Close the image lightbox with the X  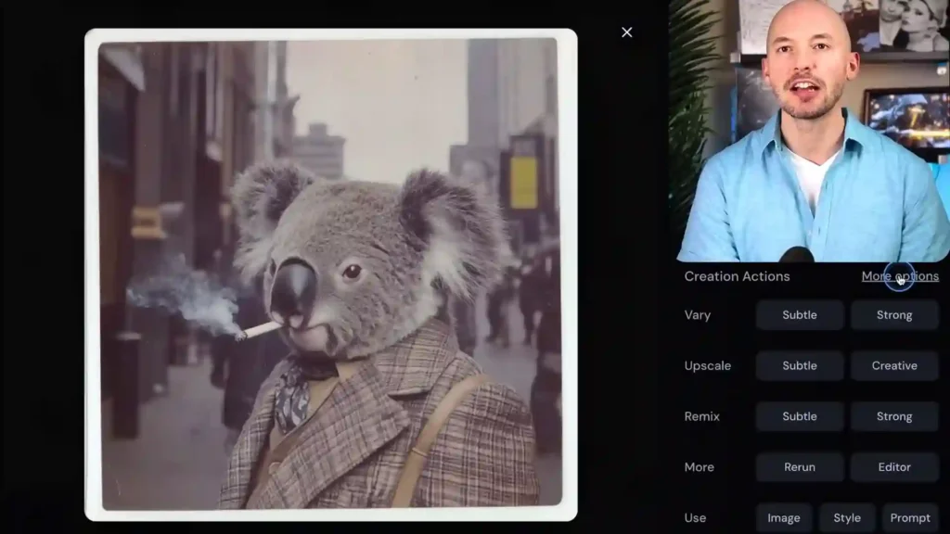[x=627, y=32]
